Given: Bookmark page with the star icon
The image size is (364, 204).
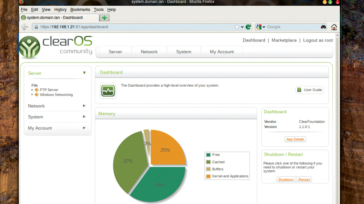Looking at the screenshot, I should click(237, 27).
